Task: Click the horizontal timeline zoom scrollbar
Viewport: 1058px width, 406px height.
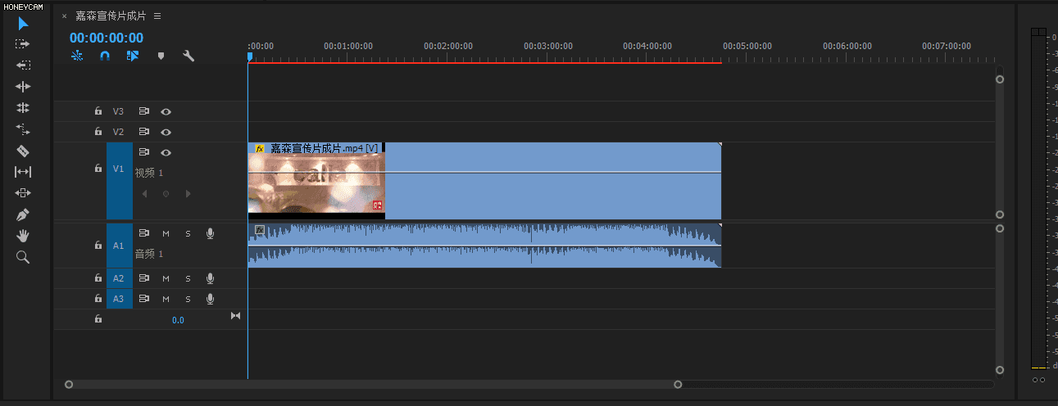Action: coord(373,384)
